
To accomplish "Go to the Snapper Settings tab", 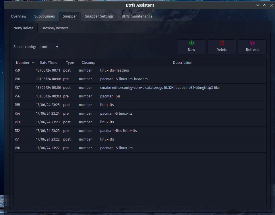I will pyautogui.click(x=99, y=16).
